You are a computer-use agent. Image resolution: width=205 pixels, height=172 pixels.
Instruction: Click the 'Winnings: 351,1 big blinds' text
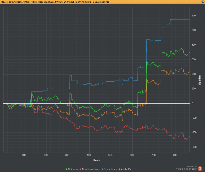click(x=95, y=2)
